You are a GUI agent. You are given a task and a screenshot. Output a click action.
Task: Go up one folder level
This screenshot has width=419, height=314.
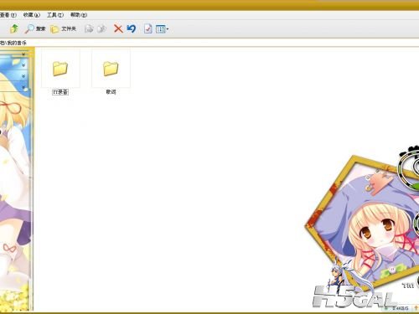pos(14,28)
